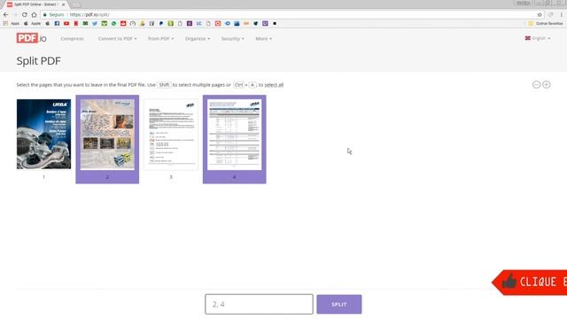The image size is (567, 319).
Task: Open the Netflix bookmark icon
Action: pyautogui.click(x=76, y=24)
